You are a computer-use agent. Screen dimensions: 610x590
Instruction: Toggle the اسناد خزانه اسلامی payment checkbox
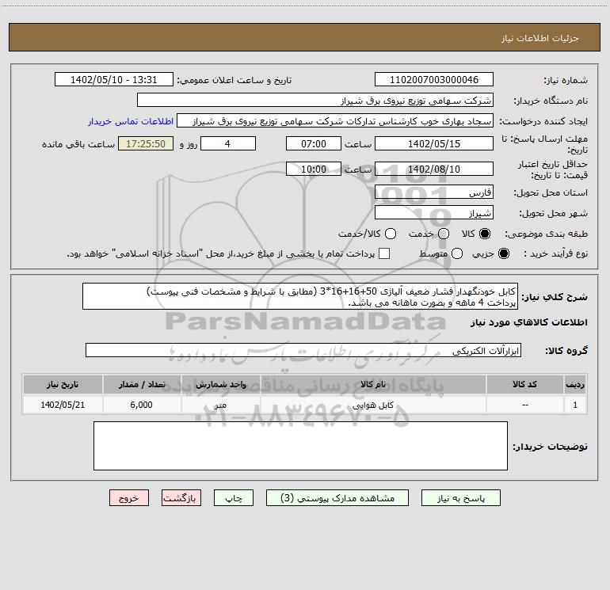(384, 253)
